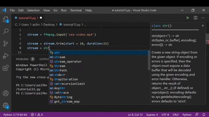The height and width of the screenshot is (117, 209).
Task: Select 'setrecursionlimit' suggestion
Action: point(98,84)
